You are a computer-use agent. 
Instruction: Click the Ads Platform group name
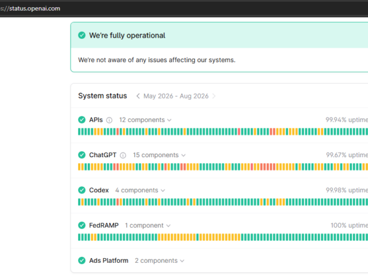tap(109, 260)
